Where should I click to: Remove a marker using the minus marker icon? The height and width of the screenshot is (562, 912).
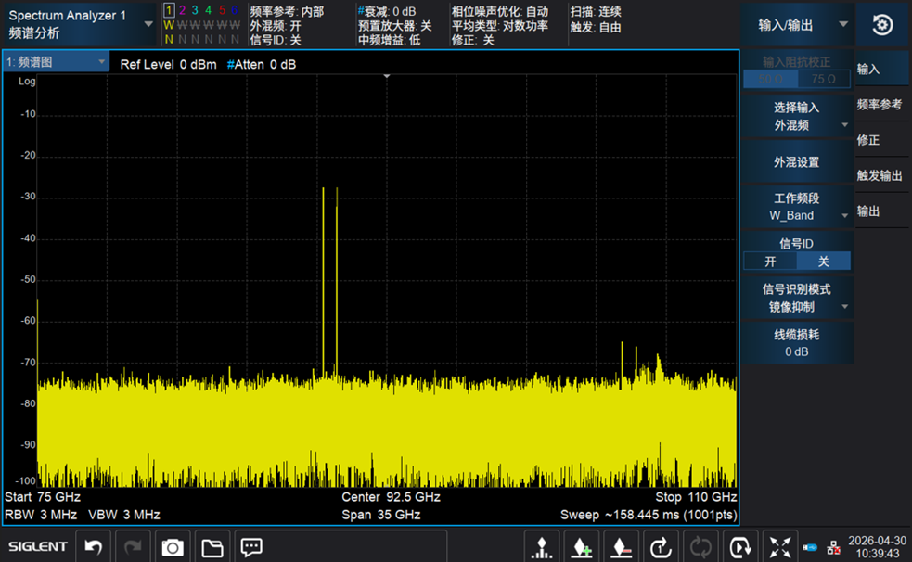pos(622,547)
